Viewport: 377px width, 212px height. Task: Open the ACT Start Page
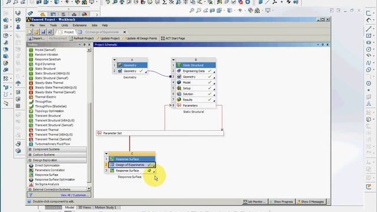point(173,38)
